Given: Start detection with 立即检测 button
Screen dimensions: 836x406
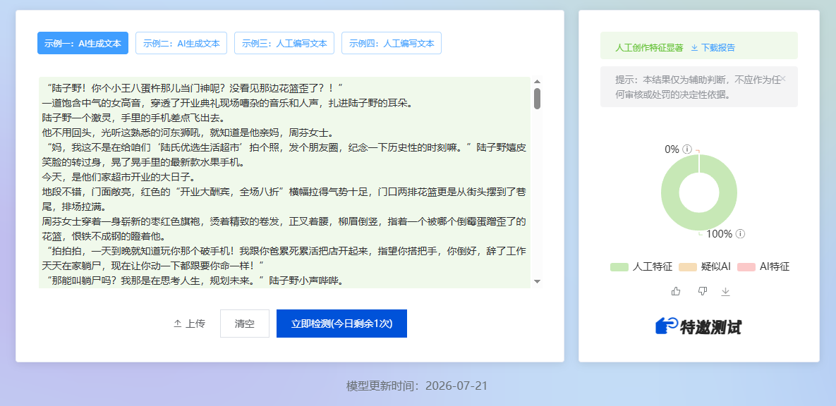Looking at the screenshot, I should pos(341,324).
